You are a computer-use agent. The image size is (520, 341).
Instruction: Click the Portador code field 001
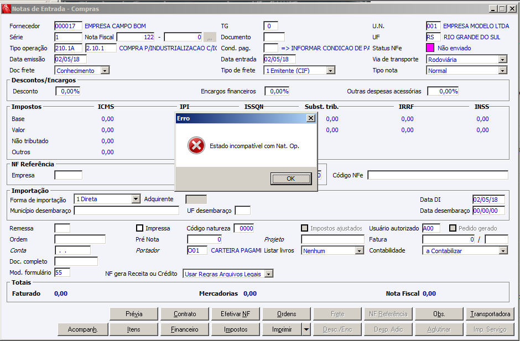[197, 250]
